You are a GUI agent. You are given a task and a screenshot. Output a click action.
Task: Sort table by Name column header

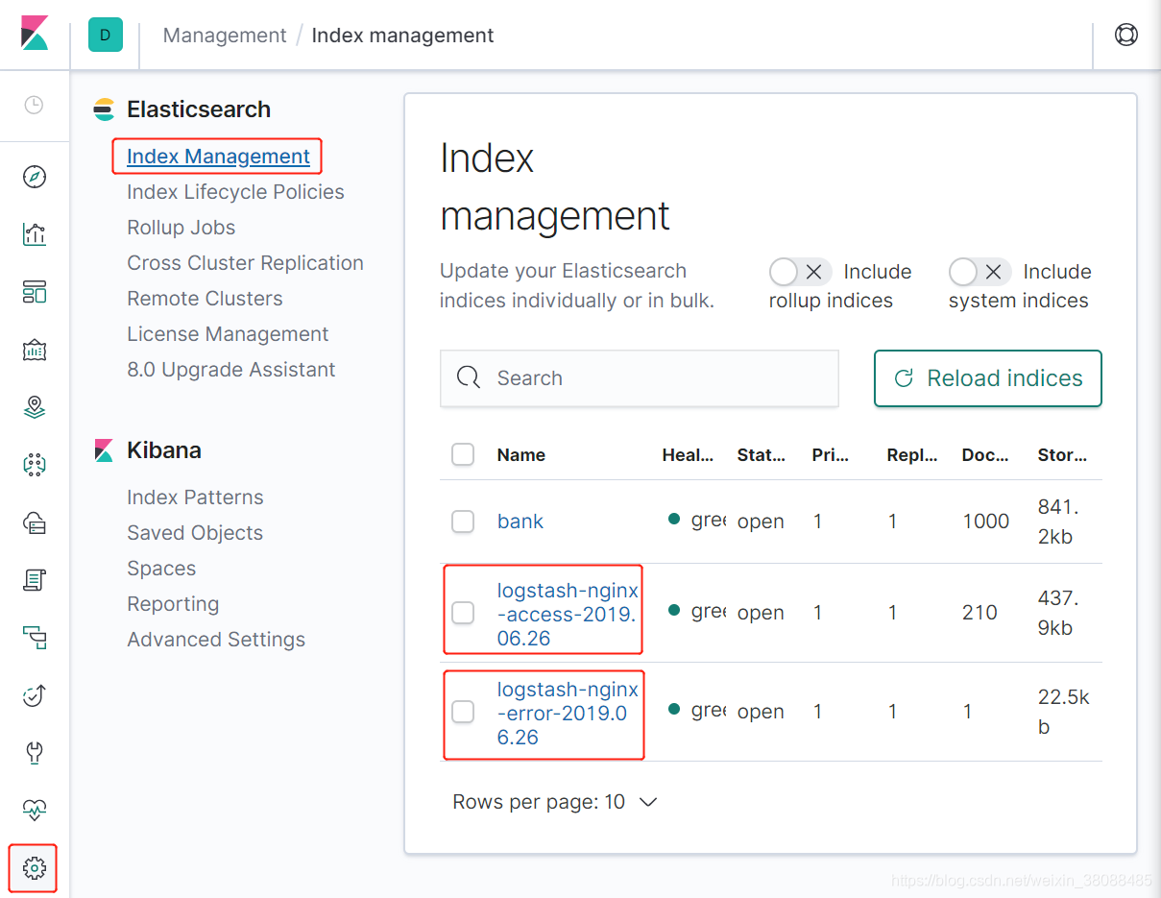pos(521,455)
